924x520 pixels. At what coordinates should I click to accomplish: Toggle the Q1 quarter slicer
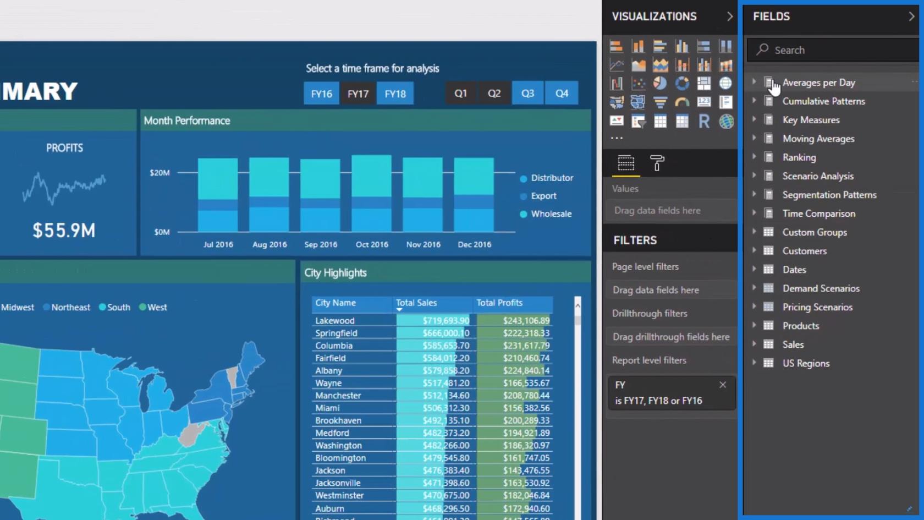[461, 93]
